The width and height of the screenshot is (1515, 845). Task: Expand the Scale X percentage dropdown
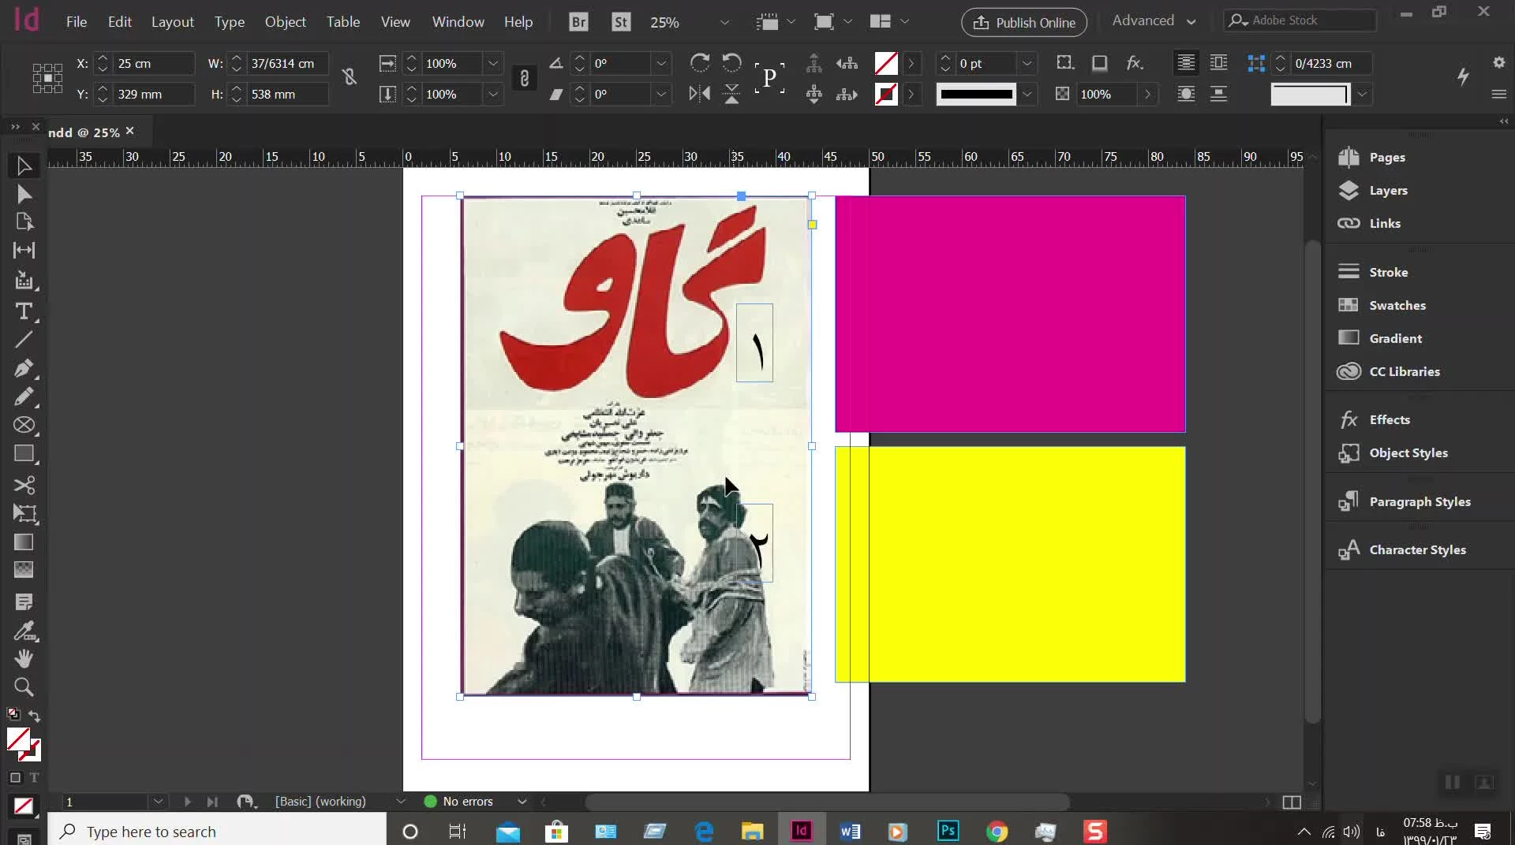pos(493,63)
